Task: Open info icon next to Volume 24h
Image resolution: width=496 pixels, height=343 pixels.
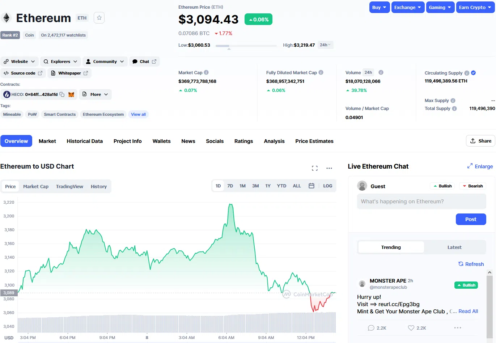Action: click(381, 72)
